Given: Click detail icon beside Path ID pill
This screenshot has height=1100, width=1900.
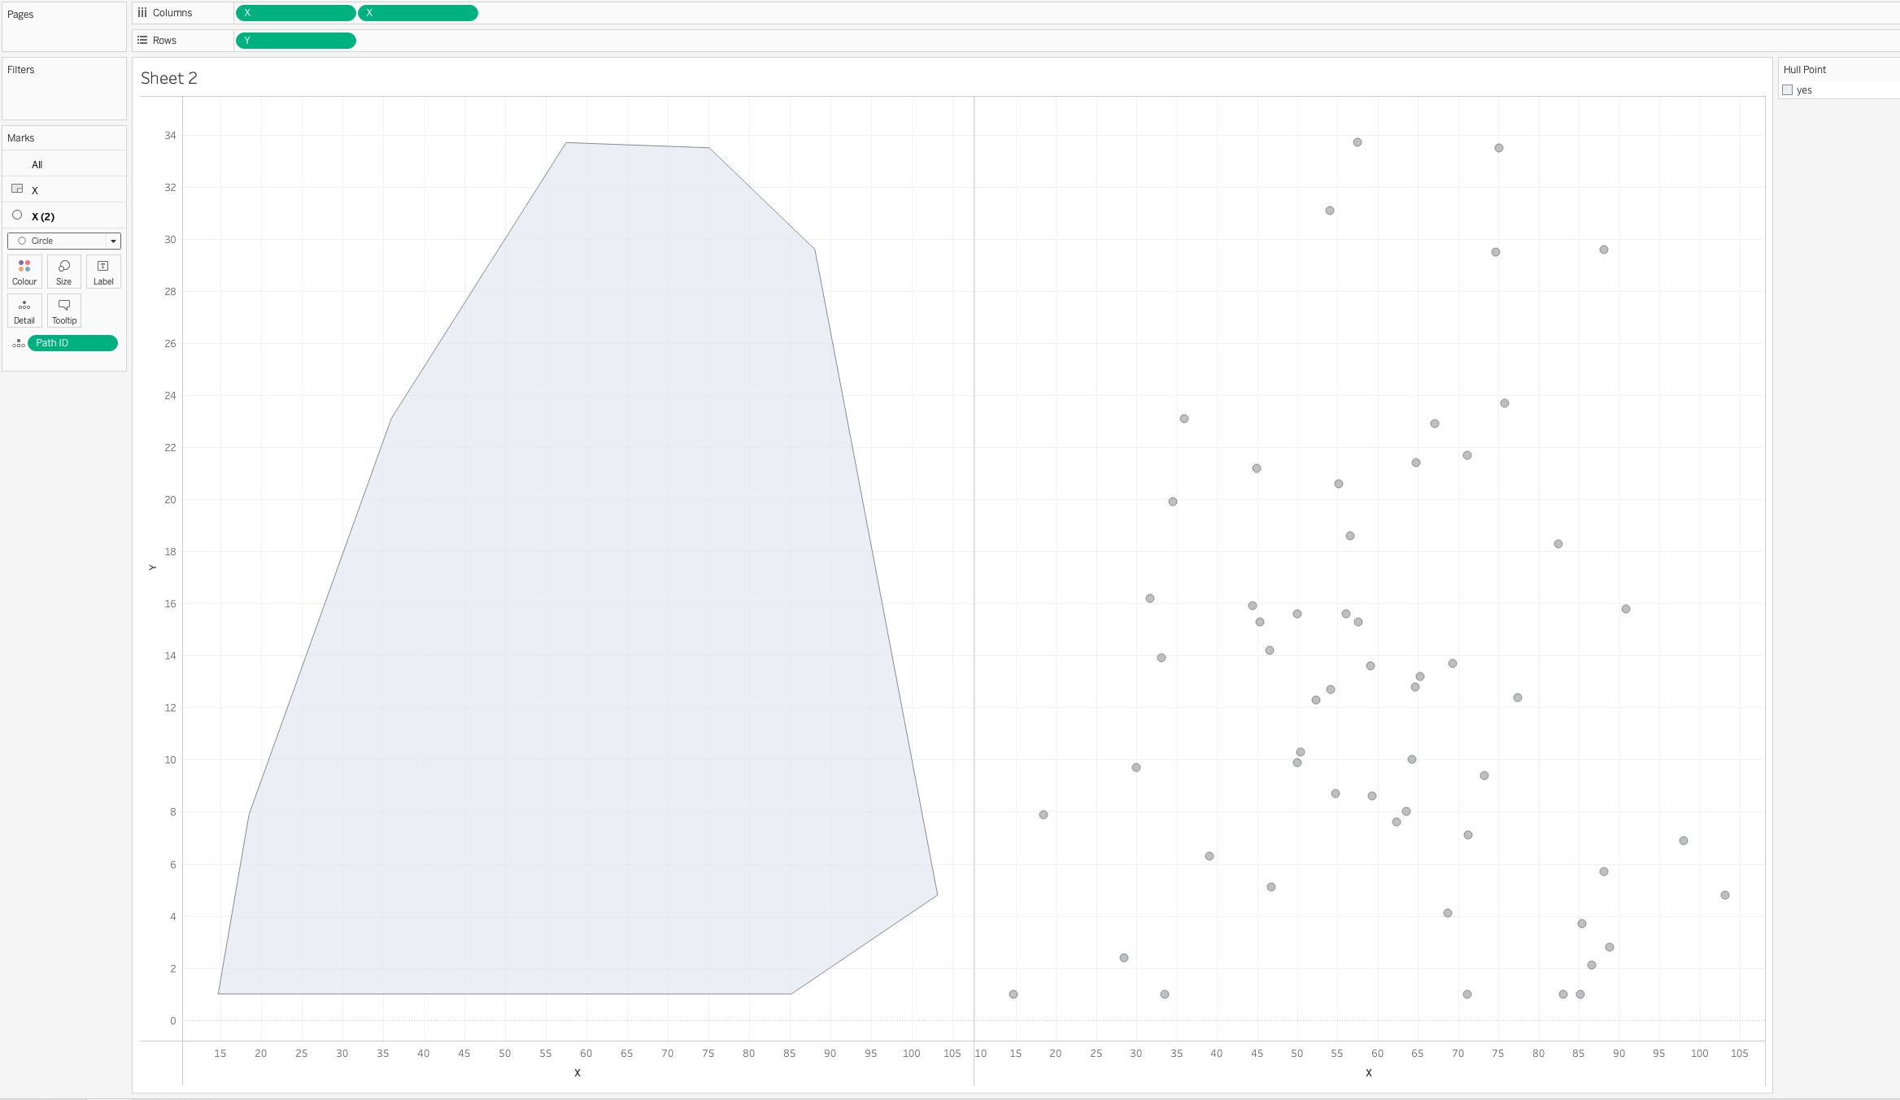Looking at the screenshot, I should tap(18, 343).
